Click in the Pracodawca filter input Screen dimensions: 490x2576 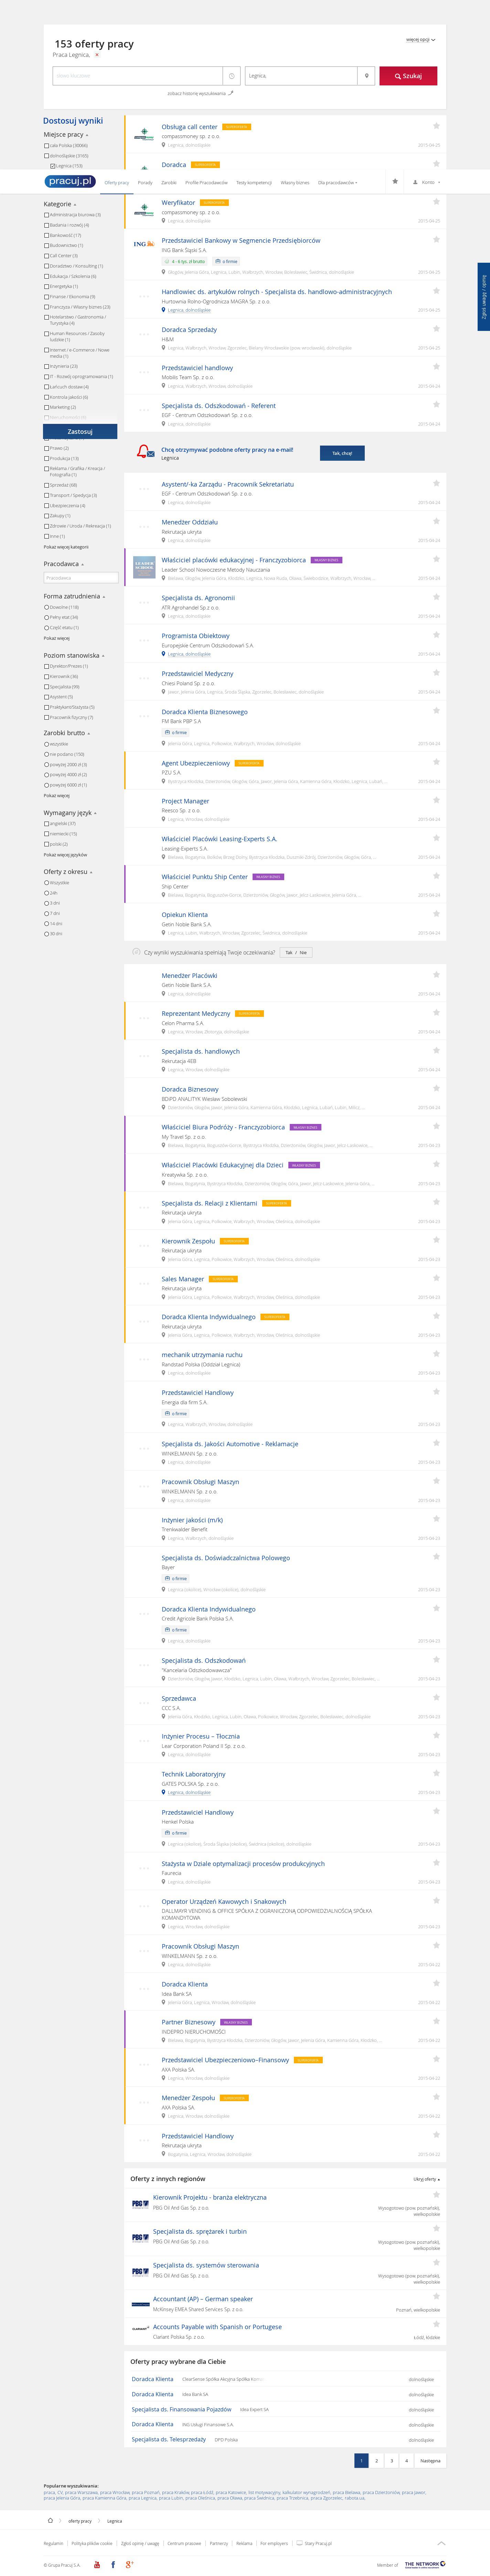pyautogui.click(x=80, y=578)
